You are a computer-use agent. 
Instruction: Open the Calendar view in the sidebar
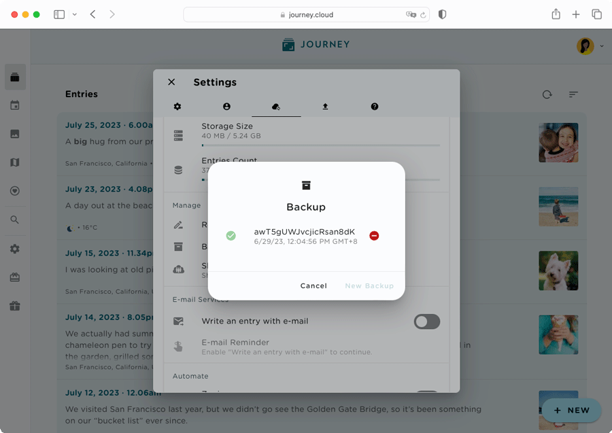pos(15,105)
